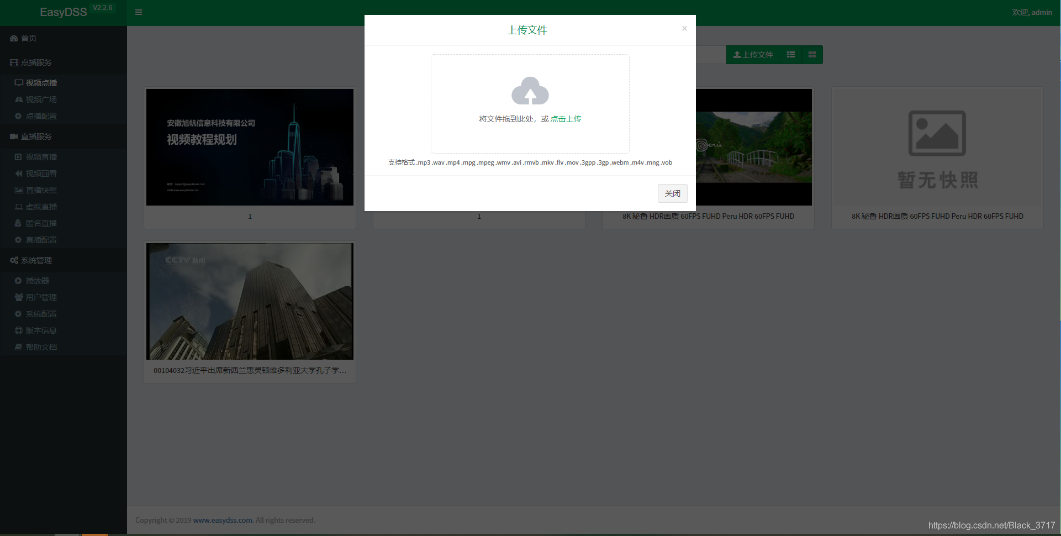
Task: Click the book icon beside 帮助文档
Action: coord(18,347)
